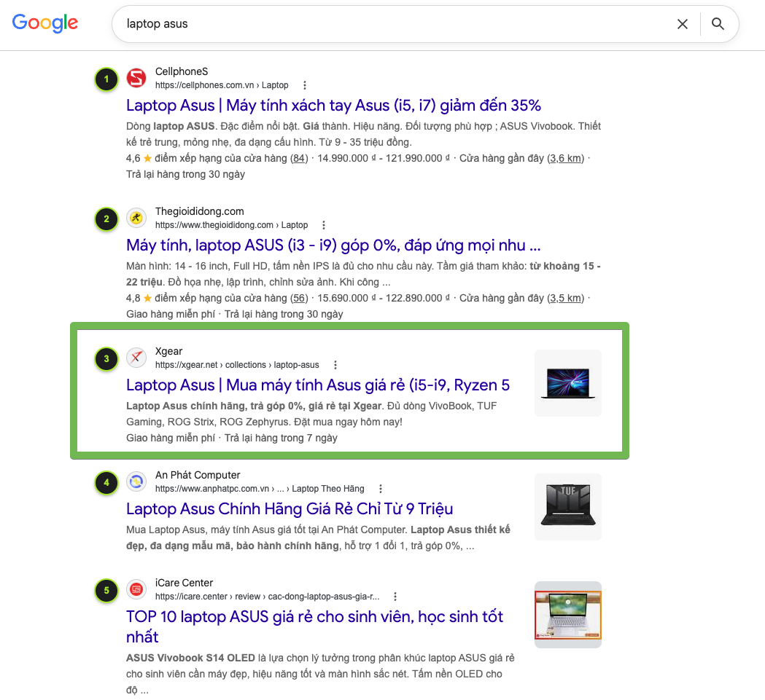Click the iCare Center site name
The width and height of the screenshot is (765, 700).
pyautogui.click(x=184, y=583)
